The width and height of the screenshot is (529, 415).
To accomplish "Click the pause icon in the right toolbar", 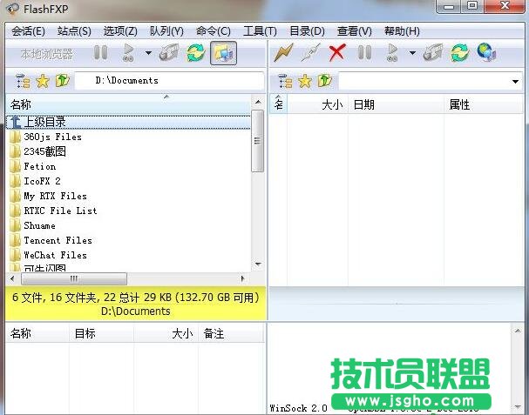I will [364, 53].
